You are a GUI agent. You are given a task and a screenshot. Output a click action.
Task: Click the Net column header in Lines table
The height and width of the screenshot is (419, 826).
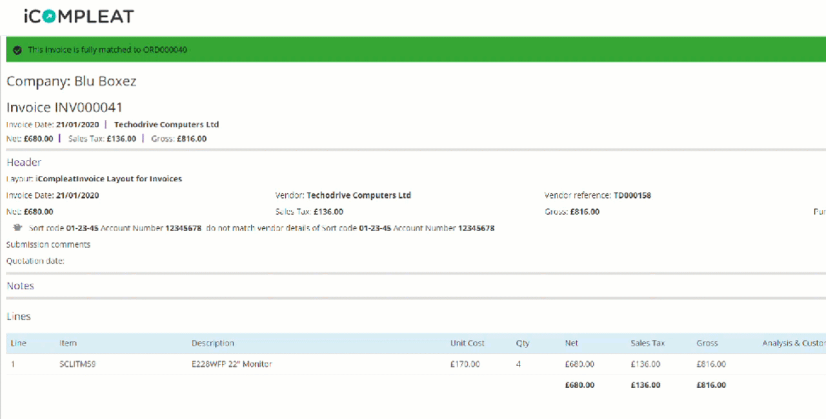pos(571,343)
